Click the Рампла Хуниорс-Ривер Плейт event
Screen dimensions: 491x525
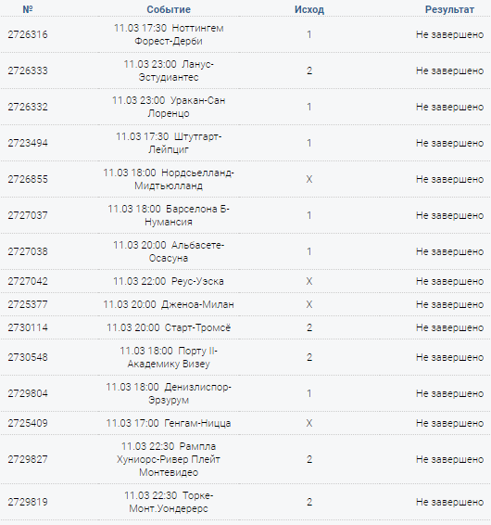[169, 459]
